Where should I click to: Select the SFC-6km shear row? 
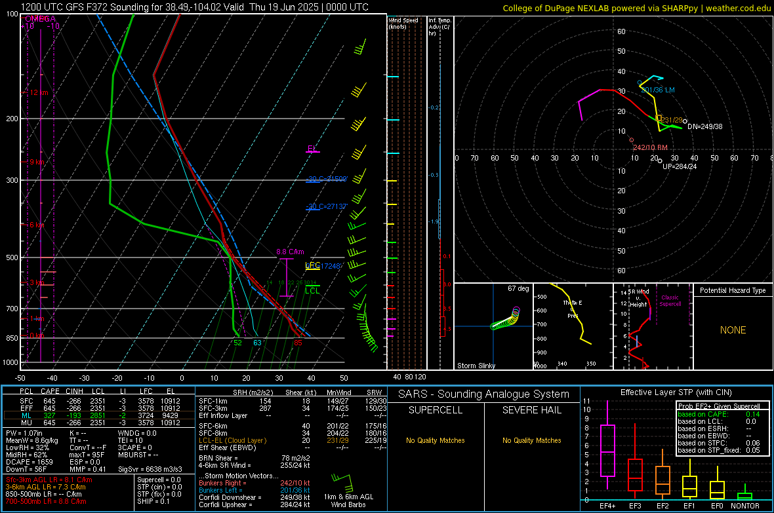293,426
